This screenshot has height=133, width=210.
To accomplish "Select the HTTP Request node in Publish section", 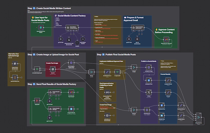I will pyautogui.click(x=147, y=110).
